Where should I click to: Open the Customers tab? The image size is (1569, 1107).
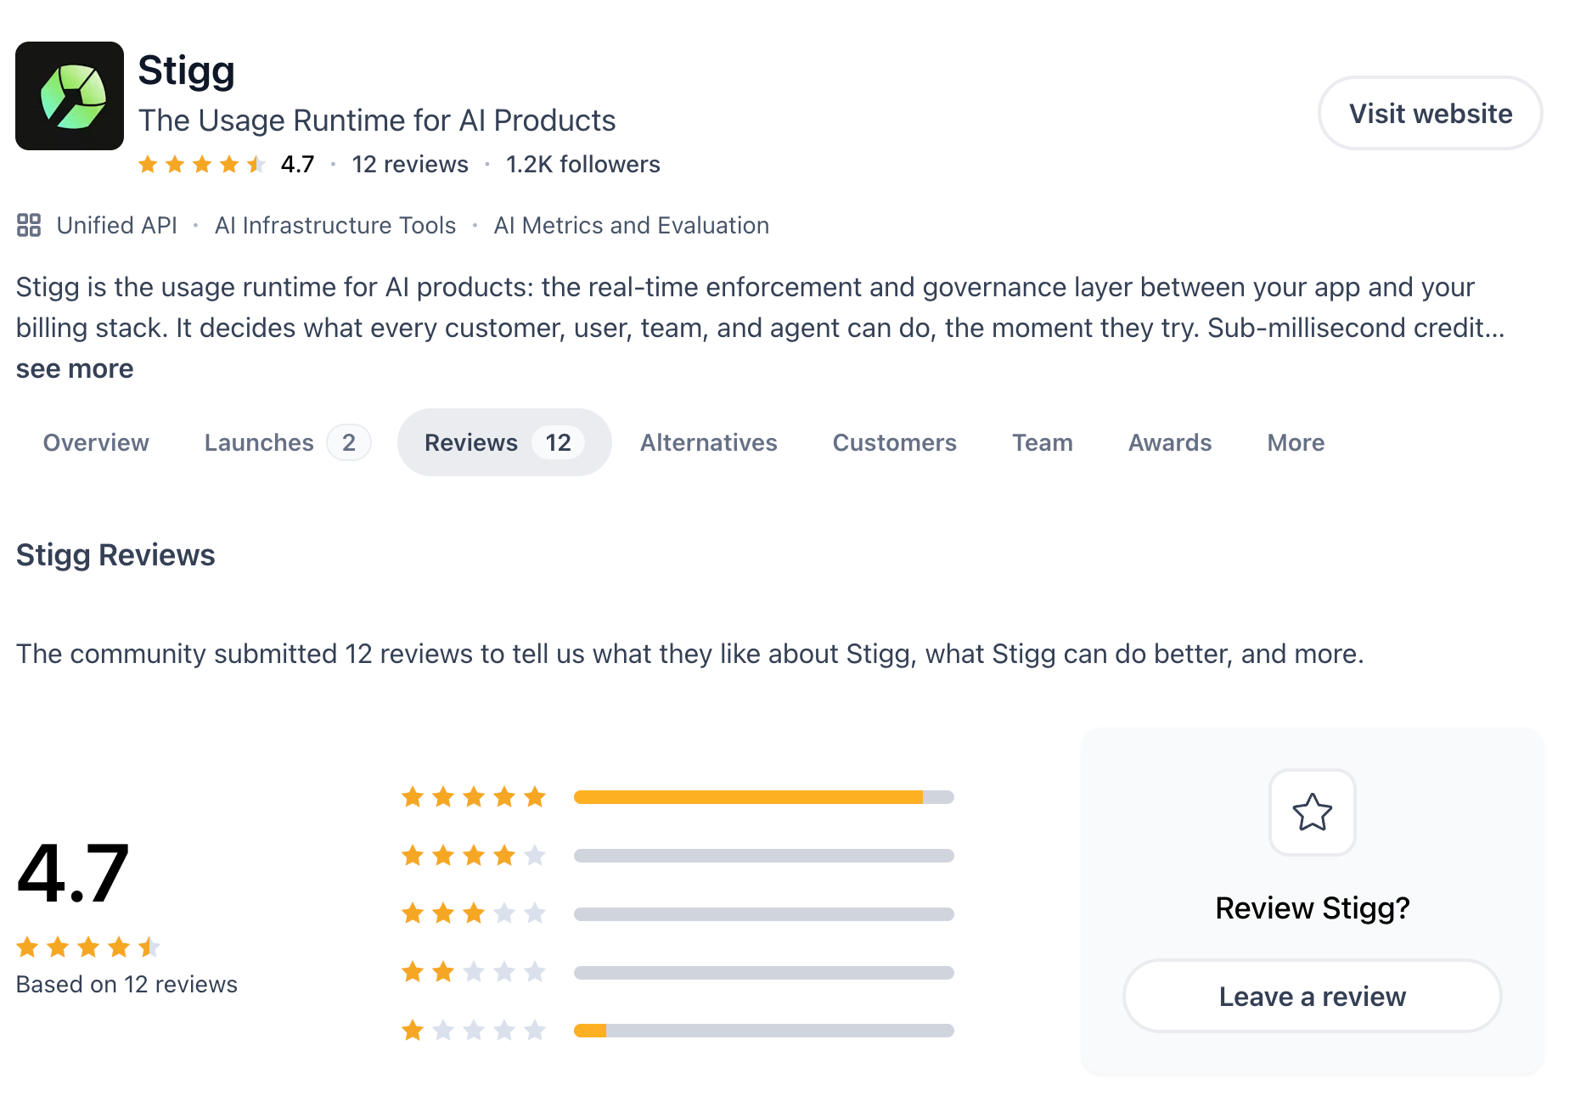tap(894, 442)
